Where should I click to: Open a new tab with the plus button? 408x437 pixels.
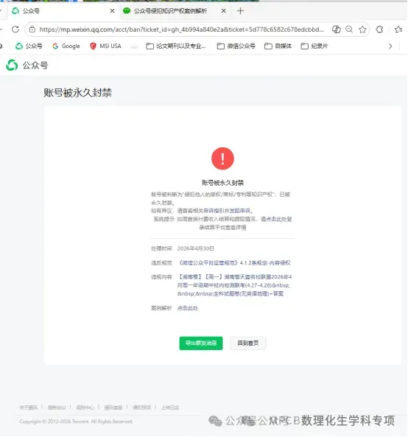[x=240, y=11]
